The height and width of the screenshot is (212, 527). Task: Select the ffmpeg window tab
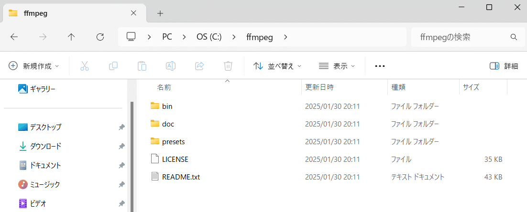pos(73,13)
